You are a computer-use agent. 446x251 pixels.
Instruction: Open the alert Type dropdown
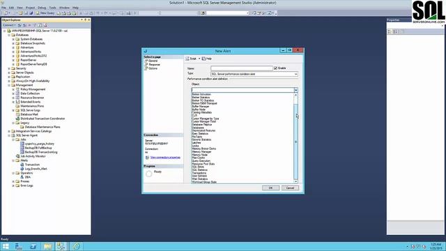tap(295, 74)
